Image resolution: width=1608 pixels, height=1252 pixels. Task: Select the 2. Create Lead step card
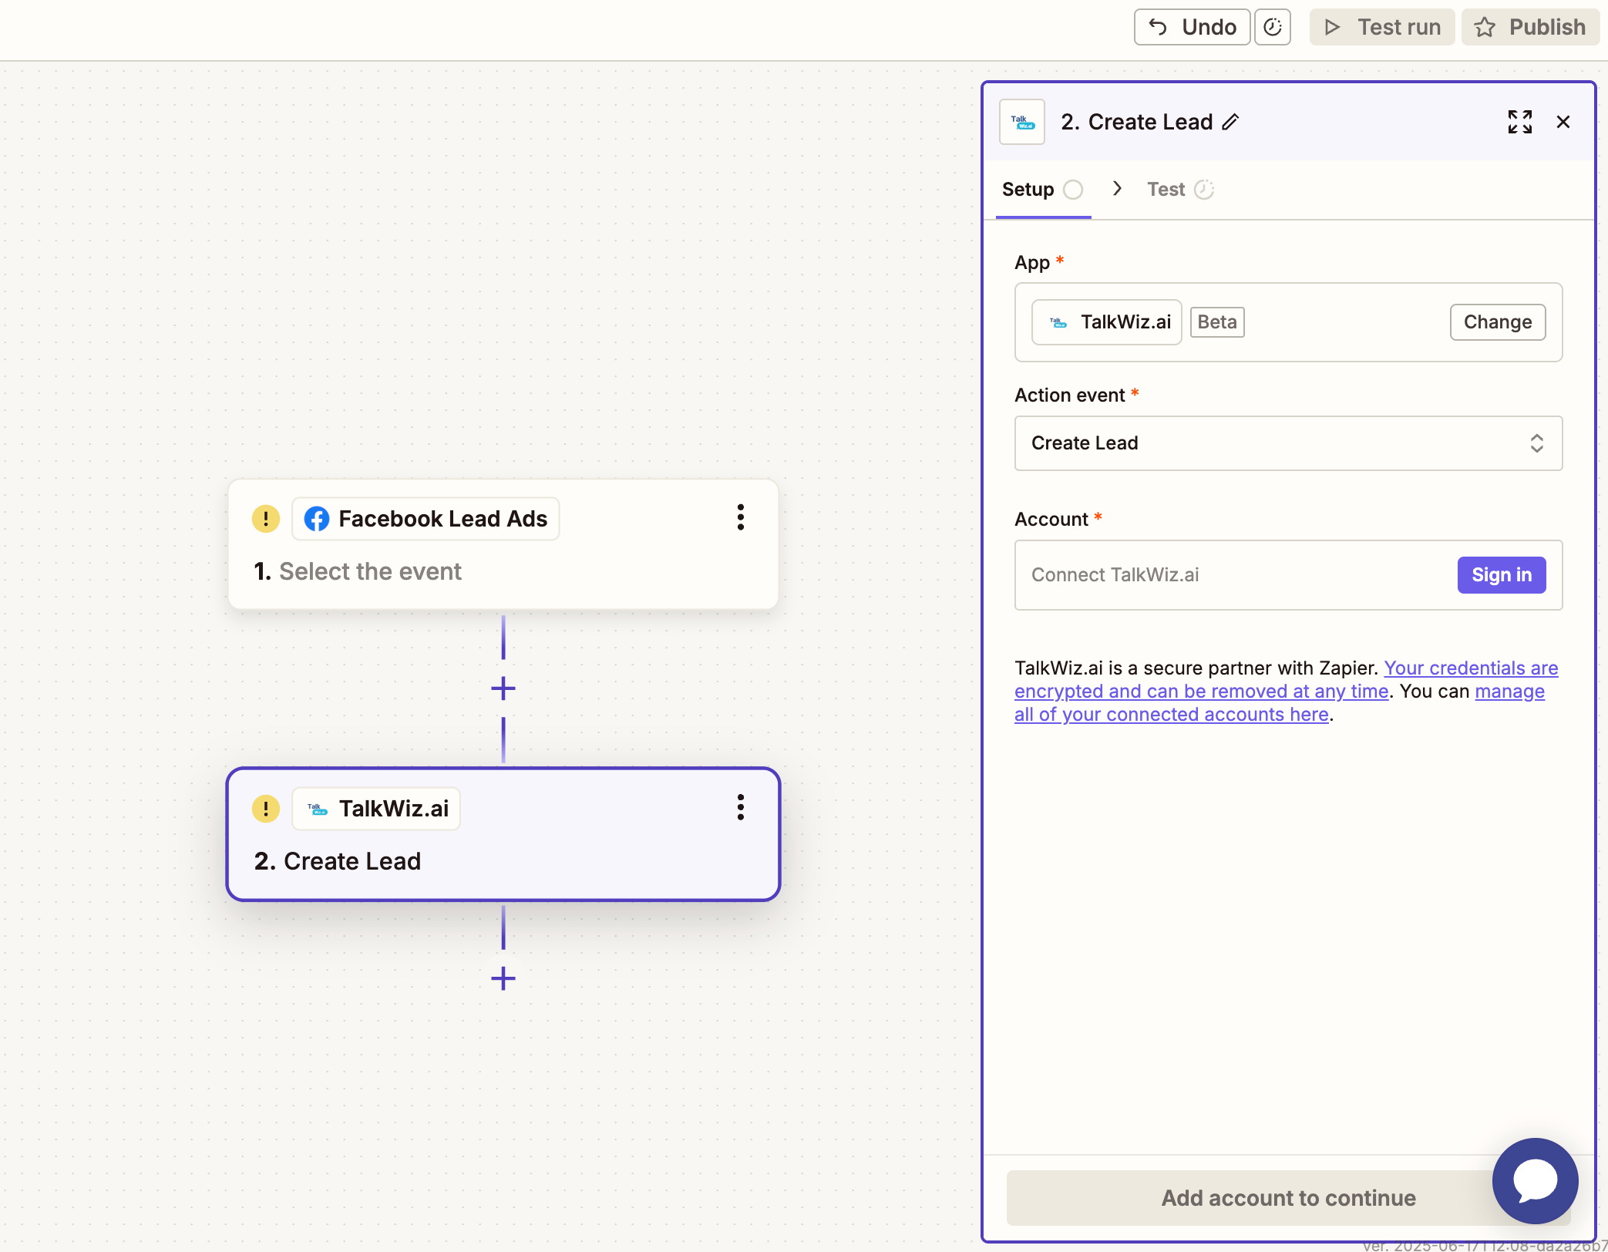pyautogui.click(x=503, y=834)
